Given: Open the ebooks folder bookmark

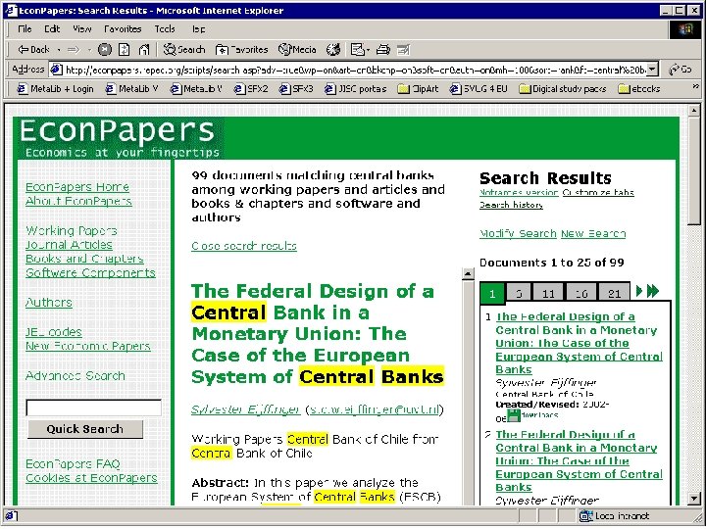Looking at the screenshot, I should tap(639, 89).
